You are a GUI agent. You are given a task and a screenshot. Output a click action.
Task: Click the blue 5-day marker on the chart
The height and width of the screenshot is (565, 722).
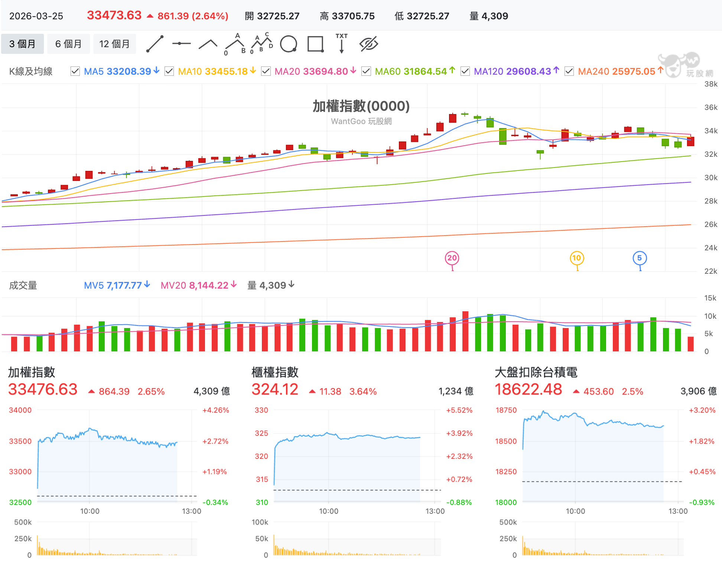click(640, 258)
